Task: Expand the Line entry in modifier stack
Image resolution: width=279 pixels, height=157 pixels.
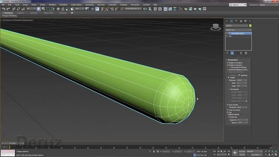Action: tap(227, 36)
